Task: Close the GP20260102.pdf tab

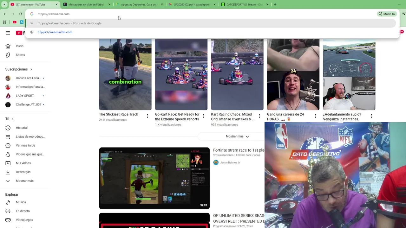Action: click(x=215, y=4)
